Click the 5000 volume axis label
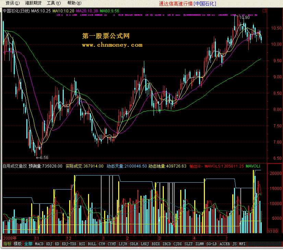The image size is (283, 250). coord(277,218)
